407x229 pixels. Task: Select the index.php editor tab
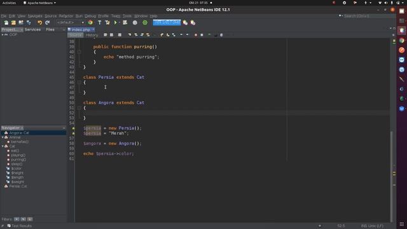click(81, 30)
